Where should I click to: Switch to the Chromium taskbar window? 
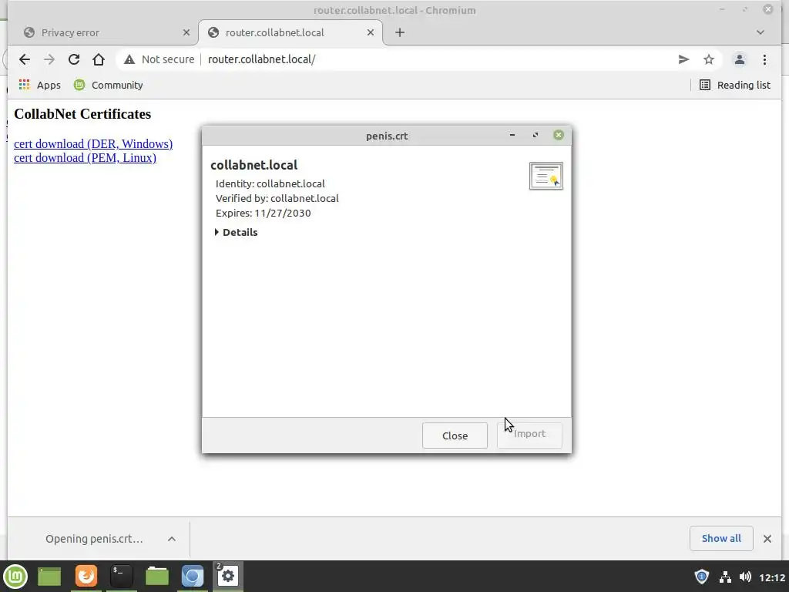point(192,577)
